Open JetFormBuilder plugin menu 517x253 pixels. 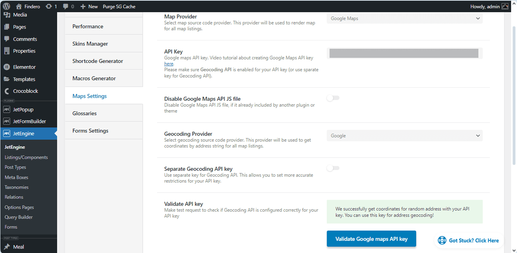29,122
